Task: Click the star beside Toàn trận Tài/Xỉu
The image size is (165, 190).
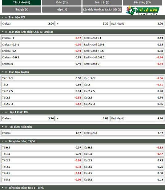Action: point(6,72)
